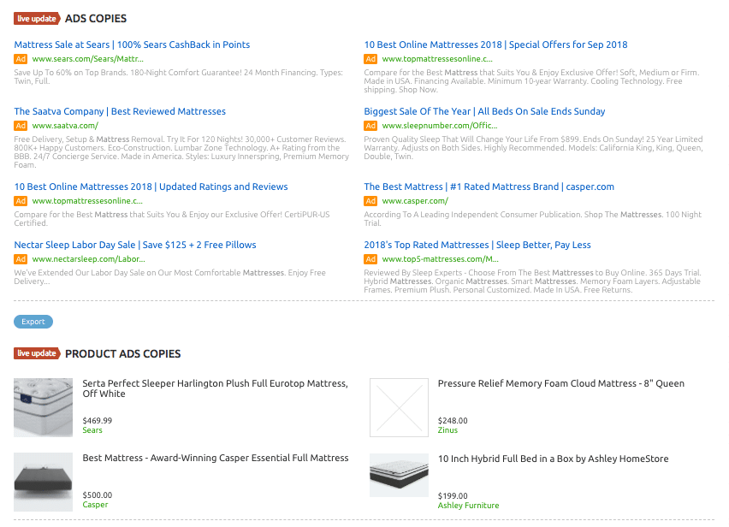Click the Ad badge beside www.saatva.com URL
Screen dimensions: 729x527
tap(21, 126)
